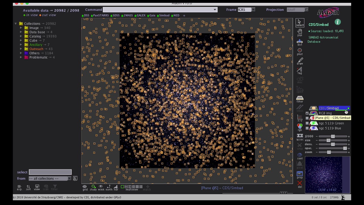Image resolution: width=364 pixels, height=205 pixels.
Task: Click bookmark icon beside all collections
Action: point(75,179)
